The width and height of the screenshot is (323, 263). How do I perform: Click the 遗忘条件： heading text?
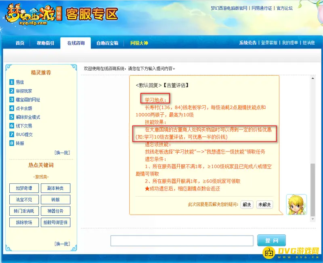[x=155, y=159]
